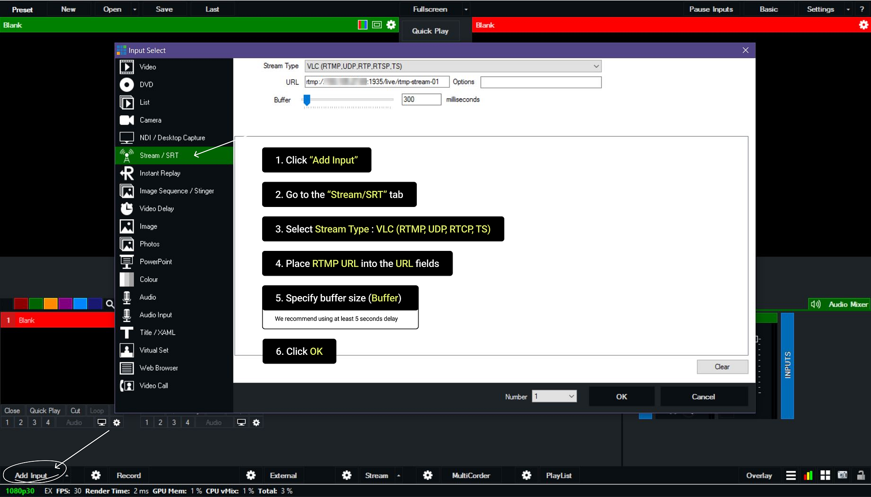Click the Instant Replay icon
This screenshot has width=871, height=497.
pyautogui.click(x=127, y=173)
